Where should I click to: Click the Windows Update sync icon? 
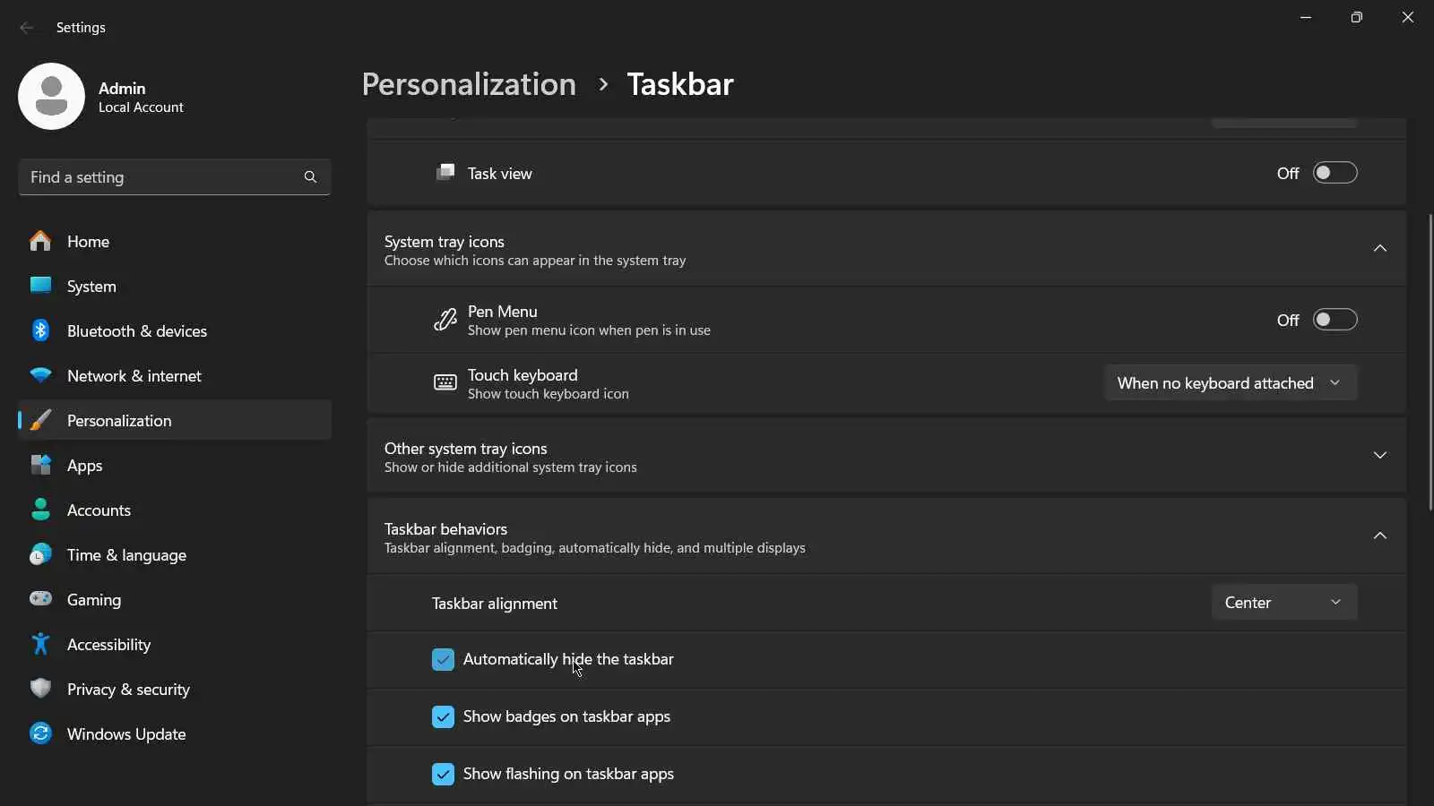point(40,733)
